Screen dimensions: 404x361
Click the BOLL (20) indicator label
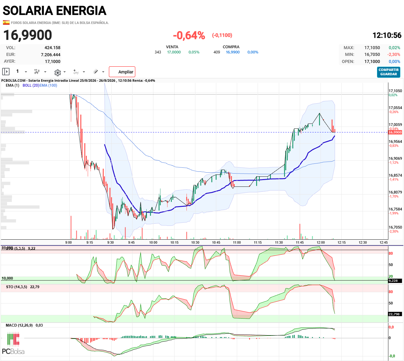(x=31, y=85)
